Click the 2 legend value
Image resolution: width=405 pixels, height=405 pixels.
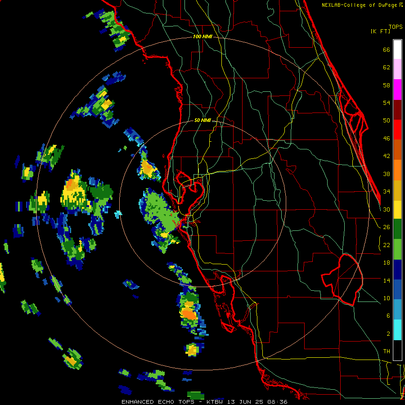pos(388,334)
